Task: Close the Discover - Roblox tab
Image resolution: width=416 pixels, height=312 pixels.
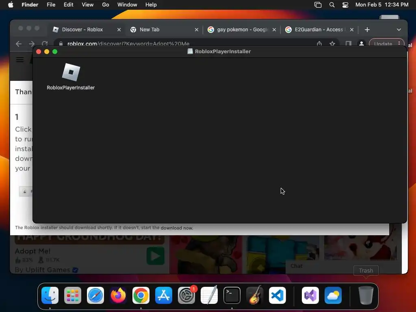Action: point(119,30)
